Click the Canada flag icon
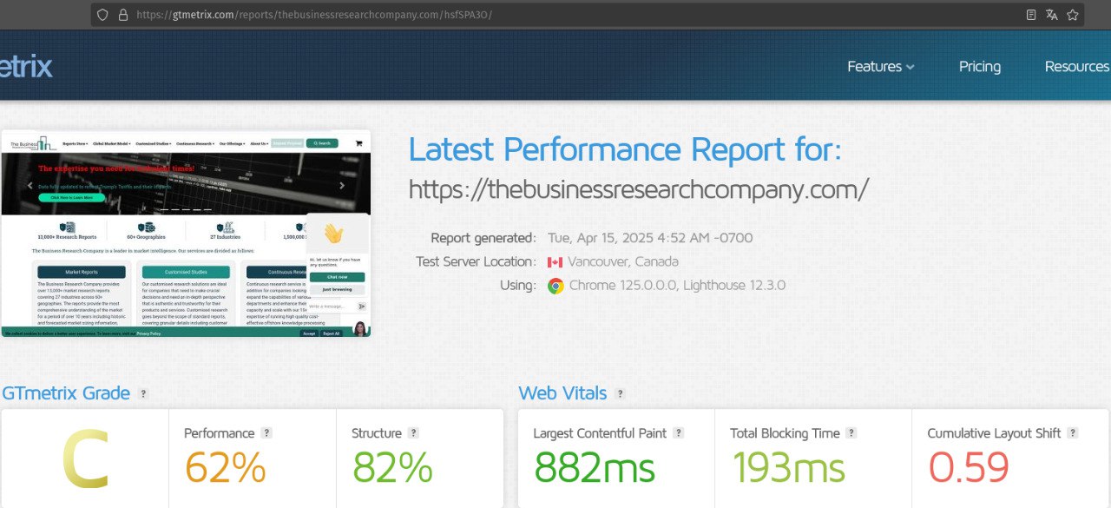The image size is (1111, 508). tap(555, 262)
